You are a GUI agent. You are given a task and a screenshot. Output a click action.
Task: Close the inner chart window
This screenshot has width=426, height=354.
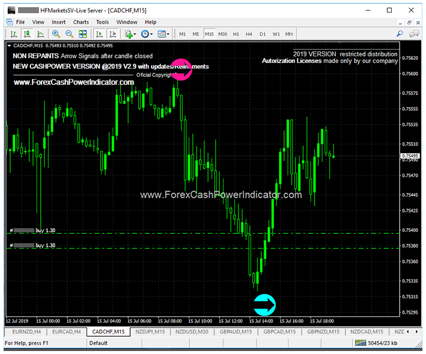point(418,23)
